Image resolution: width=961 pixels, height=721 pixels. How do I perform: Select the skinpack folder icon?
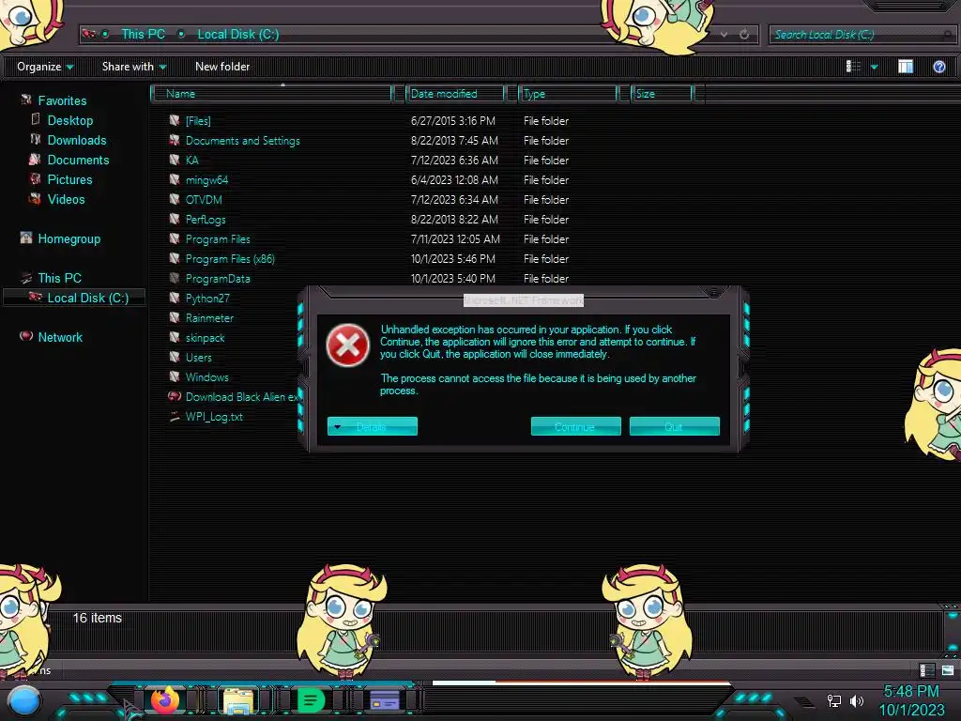coord(175,337)
